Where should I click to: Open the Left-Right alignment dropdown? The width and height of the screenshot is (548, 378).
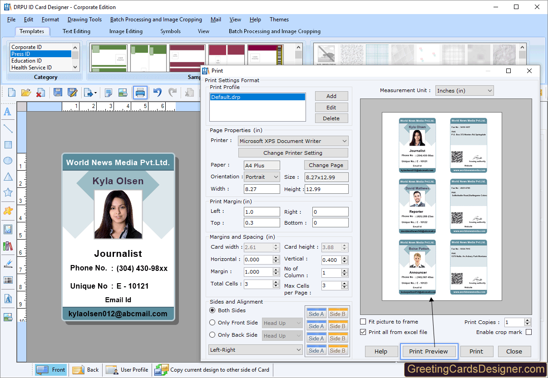pyautogui.click(x=255, y=349)
